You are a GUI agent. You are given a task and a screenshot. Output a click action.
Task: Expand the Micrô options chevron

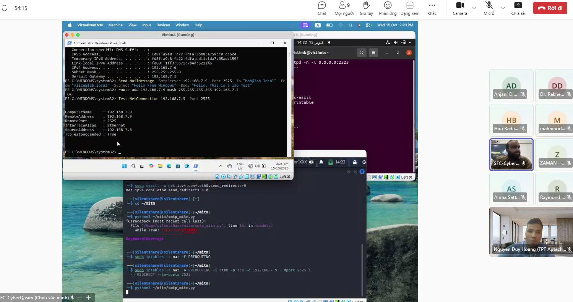[502, 8]
